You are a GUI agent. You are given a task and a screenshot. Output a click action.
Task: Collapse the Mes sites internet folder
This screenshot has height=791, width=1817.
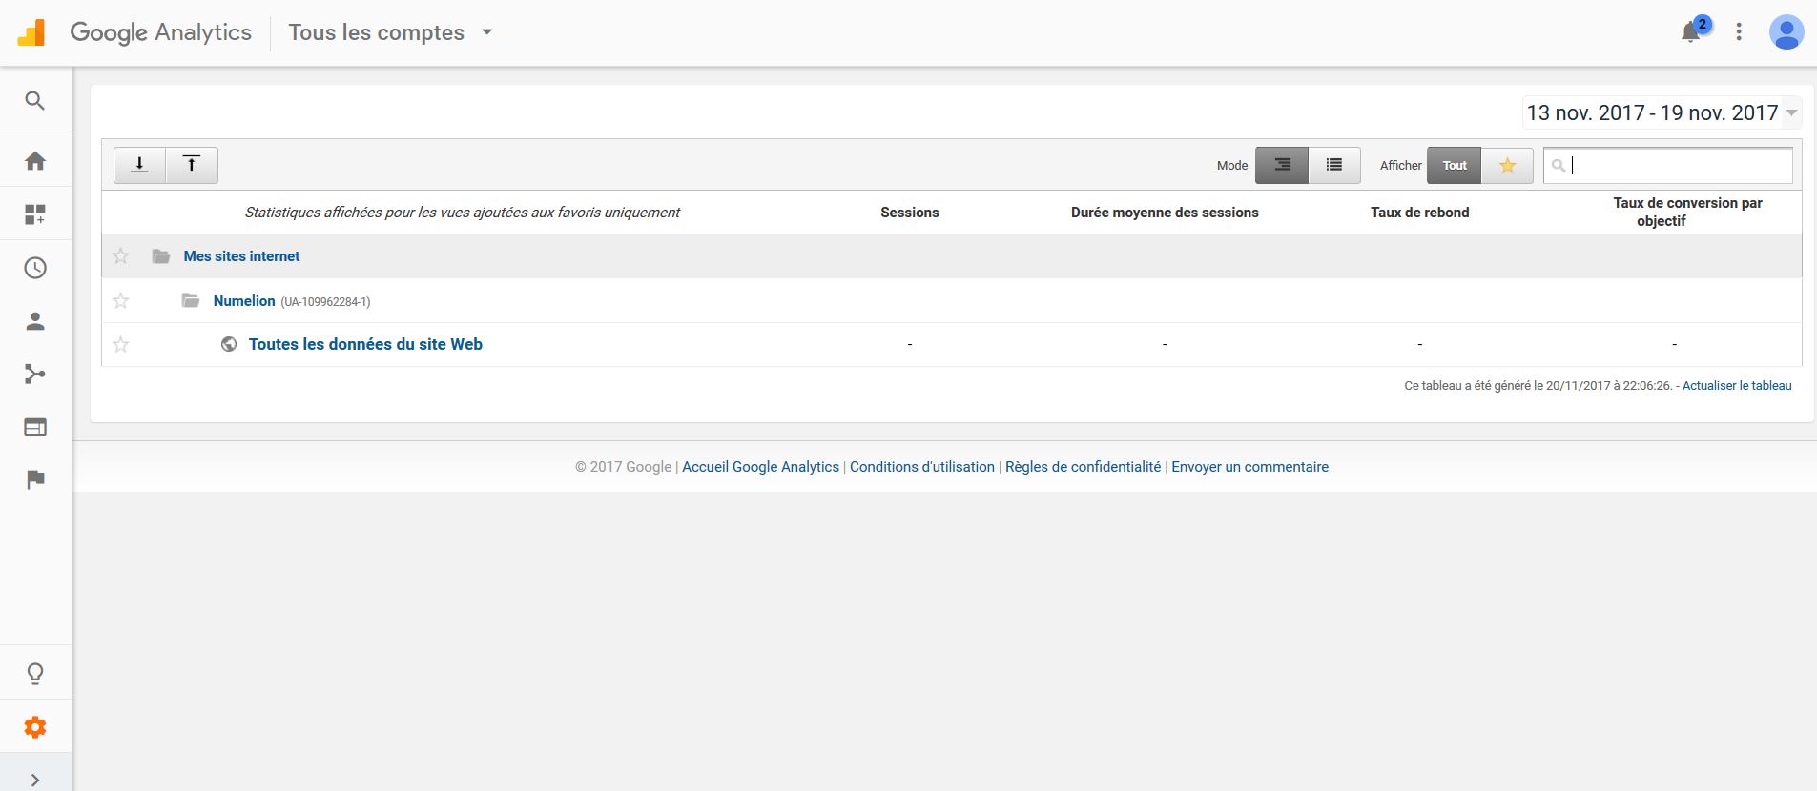coord(161,256)
